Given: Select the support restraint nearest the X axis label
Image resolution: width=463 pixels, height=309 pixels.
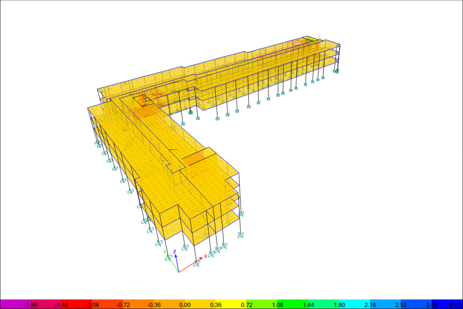Looking at the screenshot, I should (211, 254).
